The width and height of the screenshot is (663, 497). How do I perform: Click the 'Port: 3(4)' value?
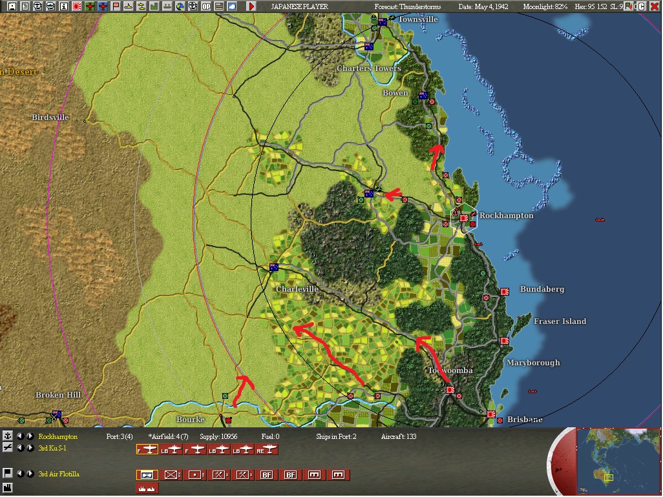pyautogui.click(x=120, y=436)
